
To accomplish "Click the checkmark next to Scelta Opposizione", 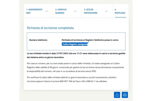I will [x=106, y=11].
